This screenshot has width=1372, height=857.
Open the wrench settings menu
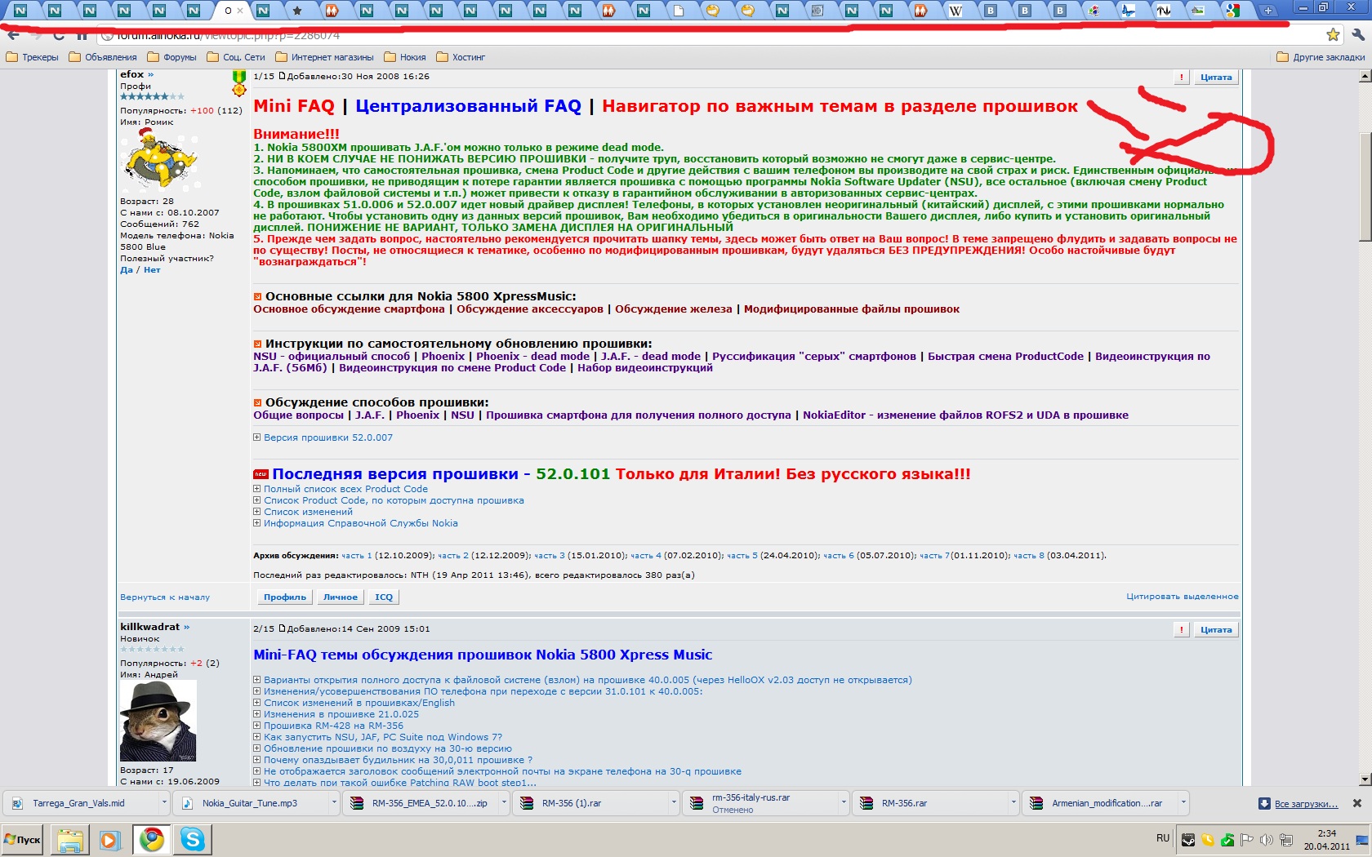click(x=1357, y=34)
